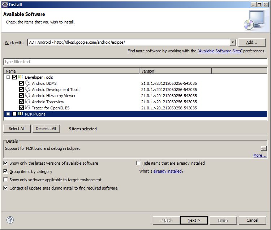Image resolution: width=271 pixels, height=230 pixels.
Task: Sort by the Name column header
Action: pyautogui.click(x=72, y=71)
